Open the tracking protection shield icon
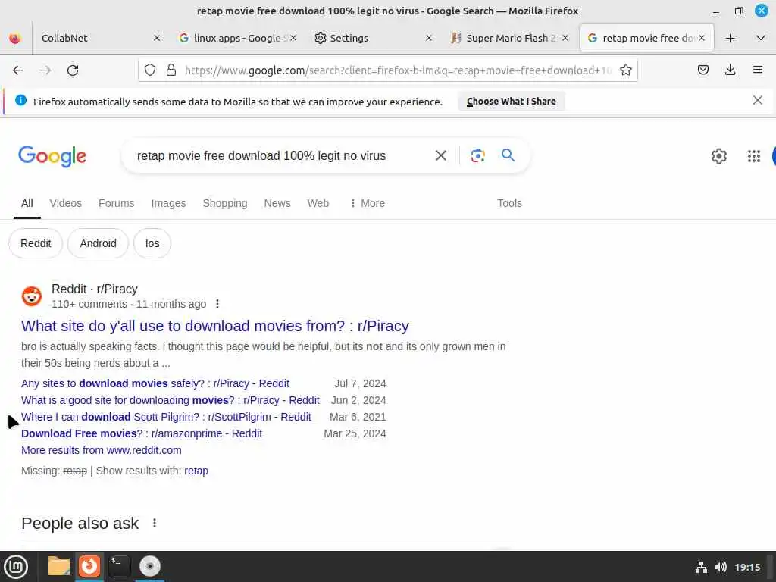The height and width of the screenshot is (582, 776). [150, 70]
